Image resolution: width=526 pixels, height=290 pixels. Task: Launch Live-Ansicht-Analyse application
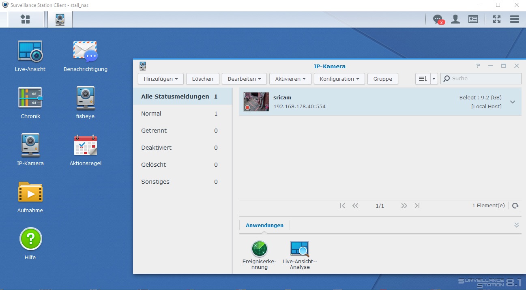[300, 255]
